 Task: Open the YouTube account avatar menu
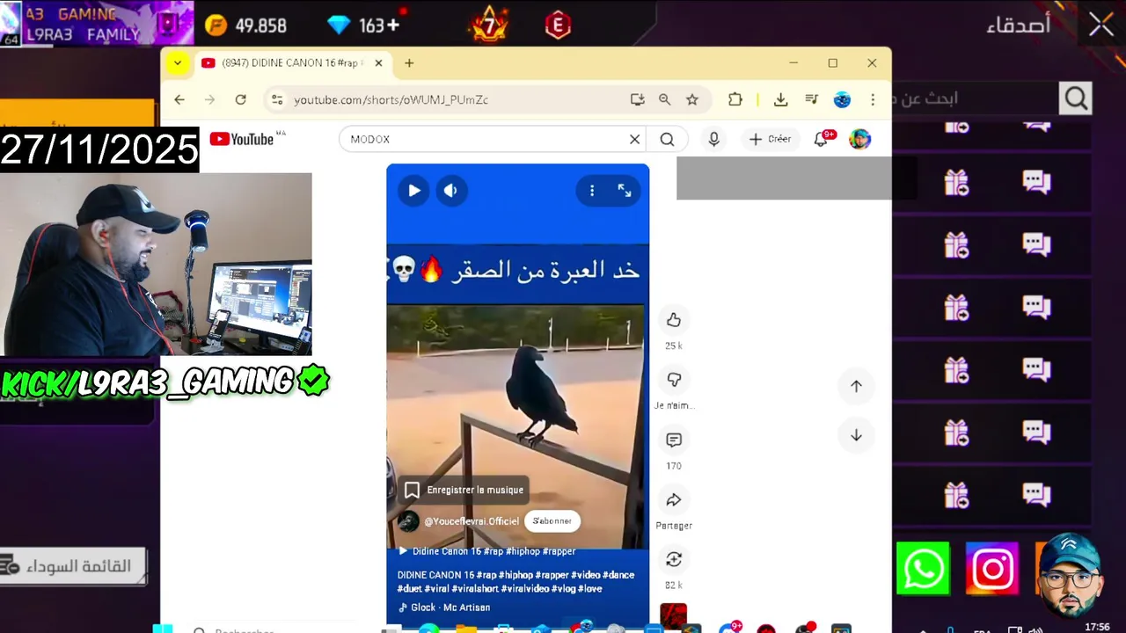click(x=859, y=139)
